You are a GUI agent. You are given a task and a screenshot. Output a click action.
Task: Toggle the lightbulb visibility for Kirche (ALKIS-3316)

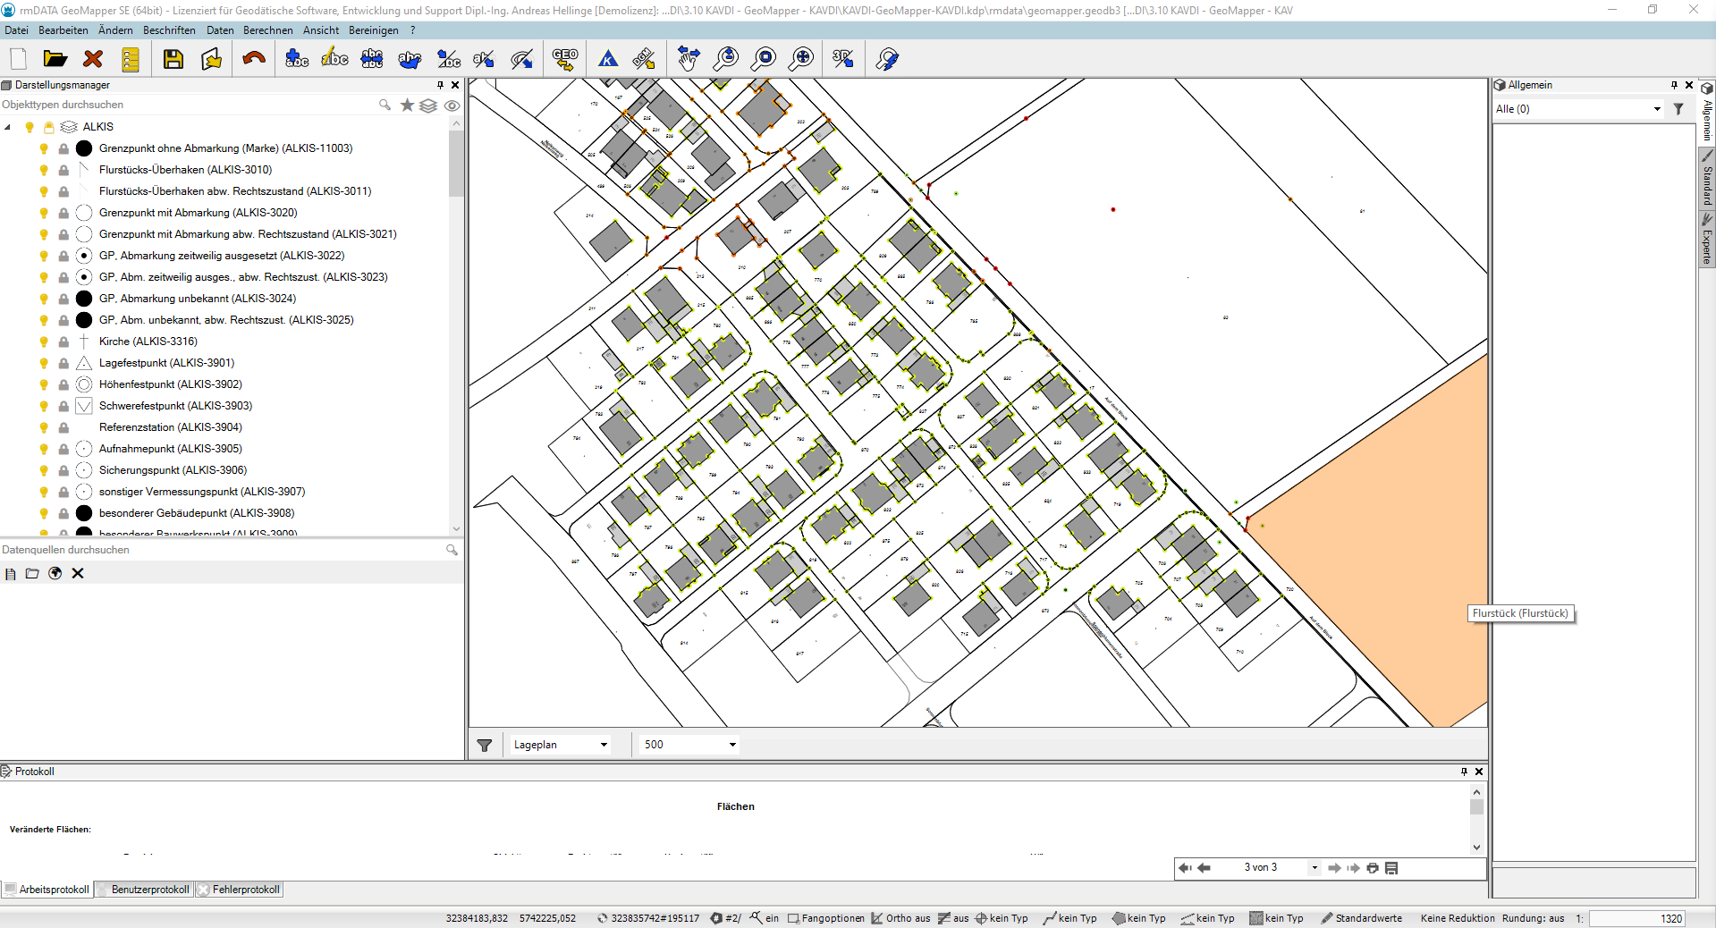(44, 342)
